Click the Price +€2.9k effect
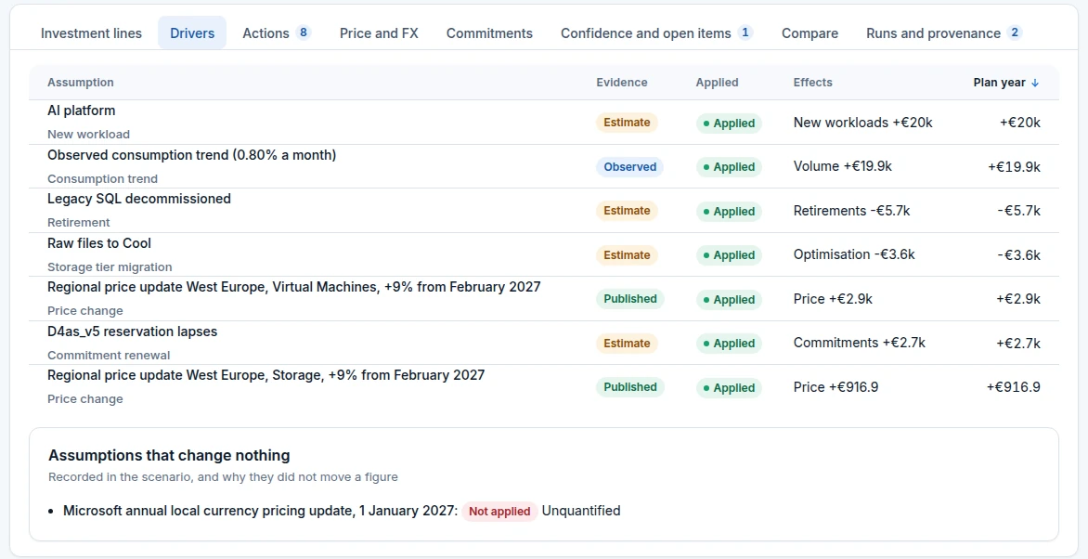 833,299
